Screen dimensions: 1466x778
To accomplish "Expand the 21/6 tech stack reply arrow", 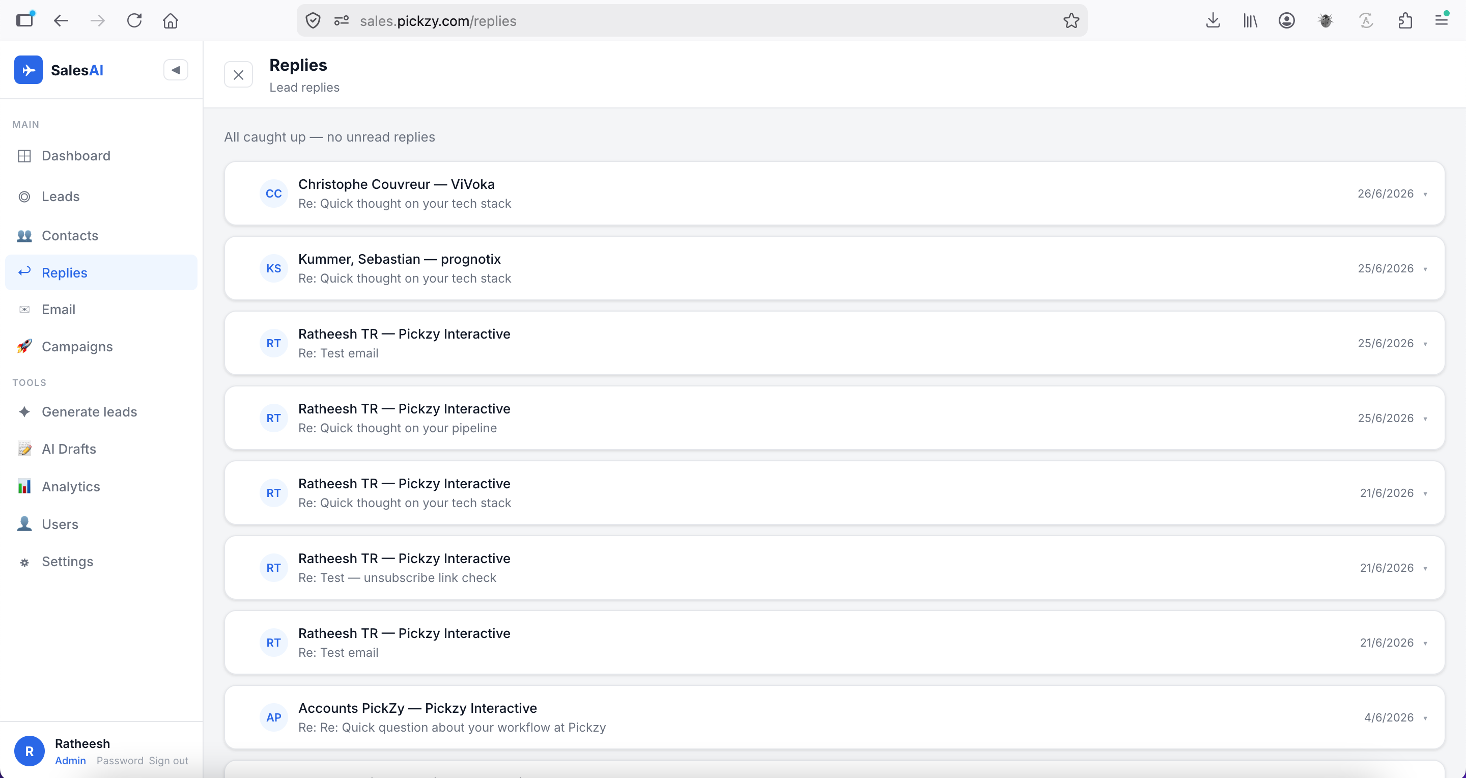I will click(1426, 493).
